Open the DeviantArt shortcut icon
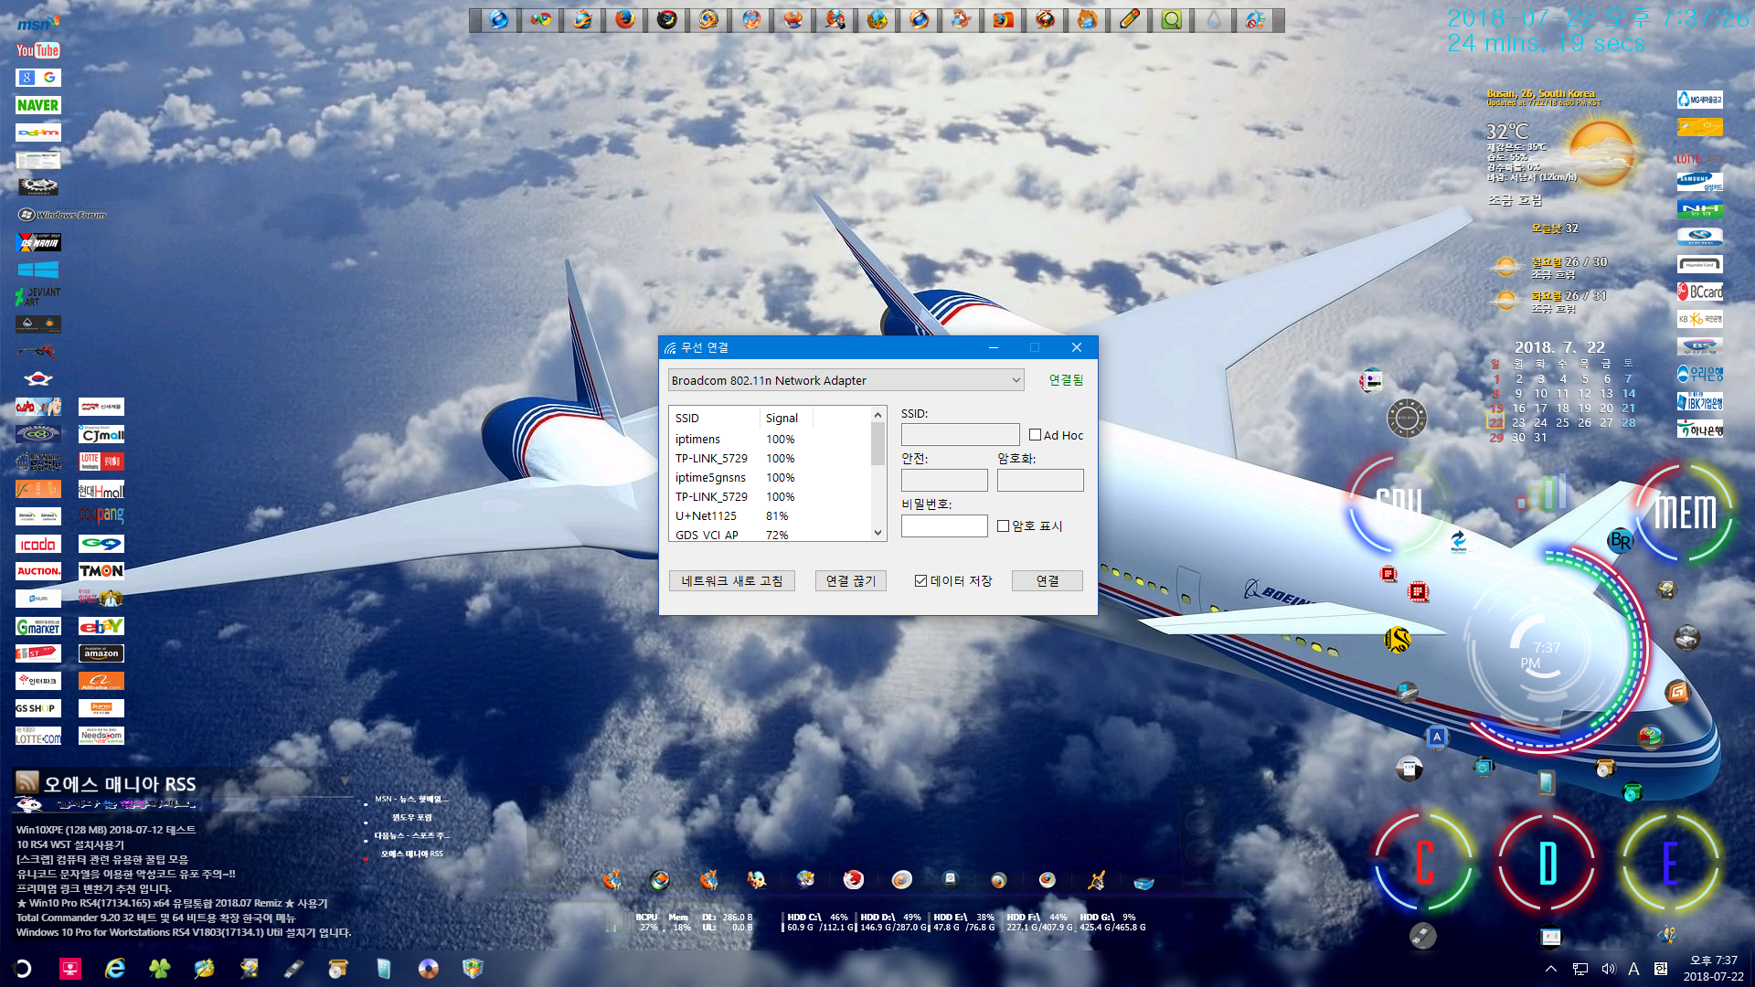1755x987 pixels. [x=38, y=296]
